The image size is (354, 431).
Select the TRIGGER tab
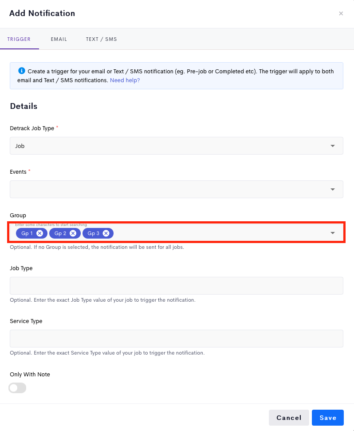(x=19, y=39)
